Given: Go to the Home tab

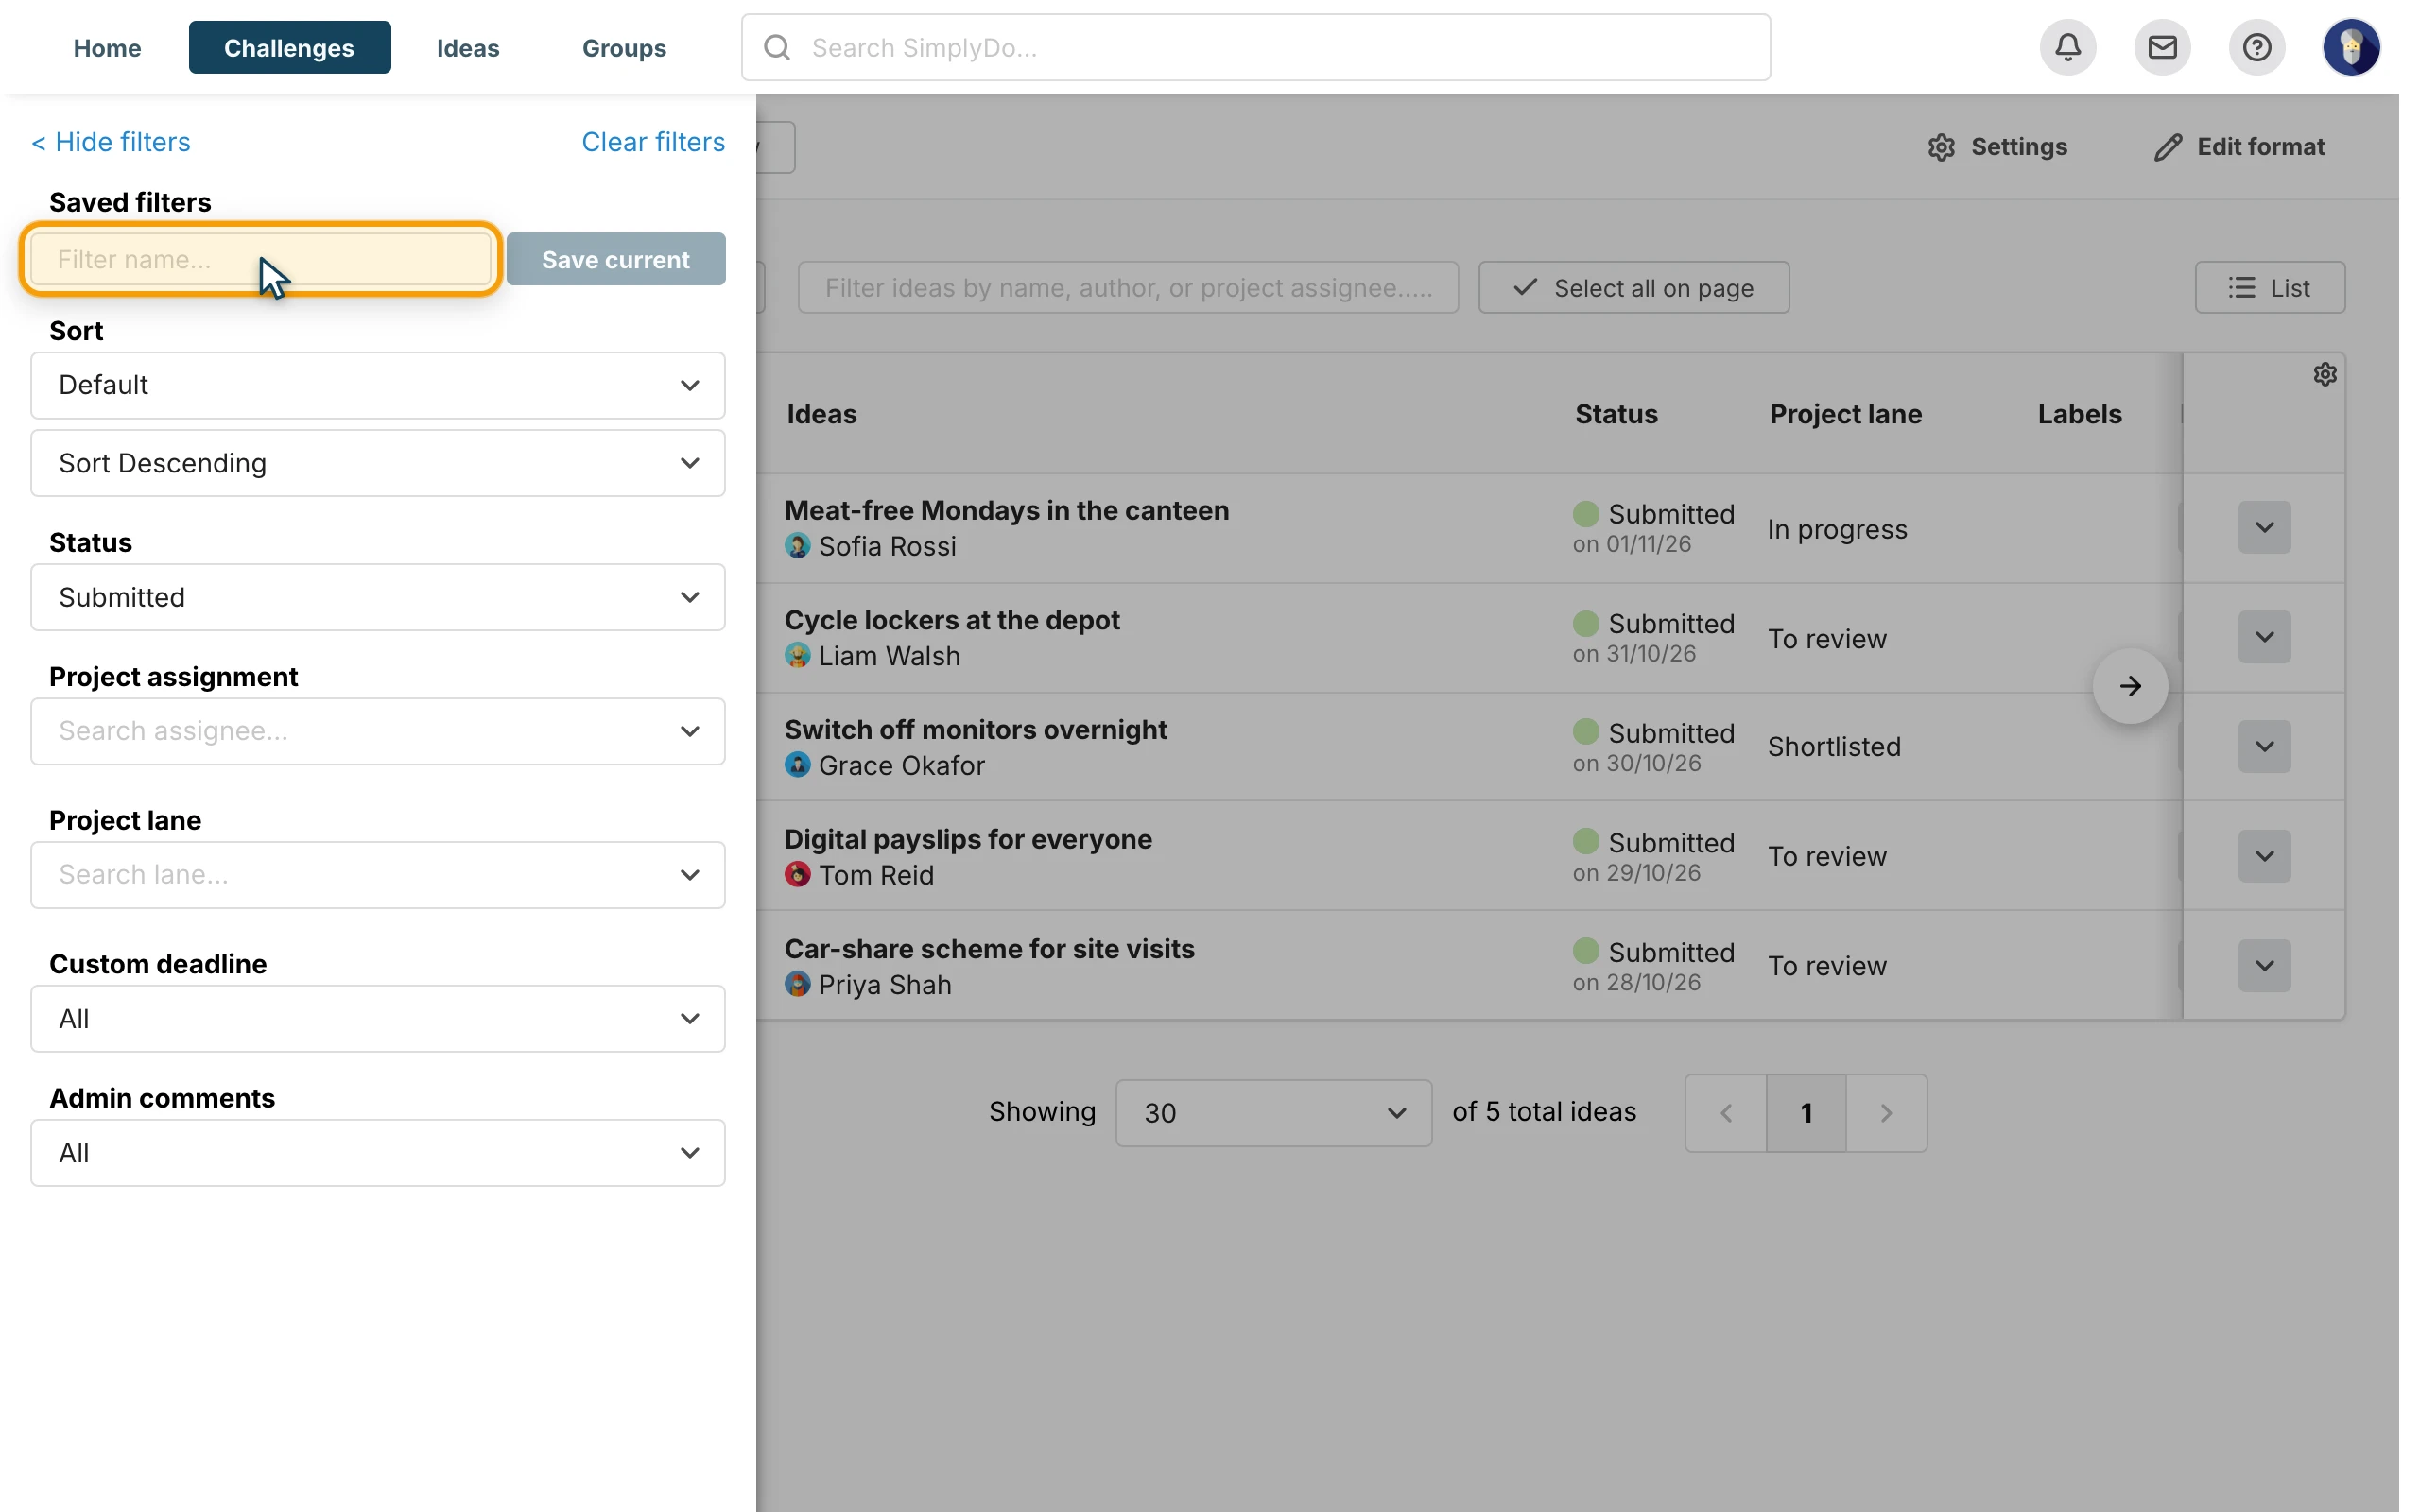Looking at the screenshot, I should click(107, 47).
